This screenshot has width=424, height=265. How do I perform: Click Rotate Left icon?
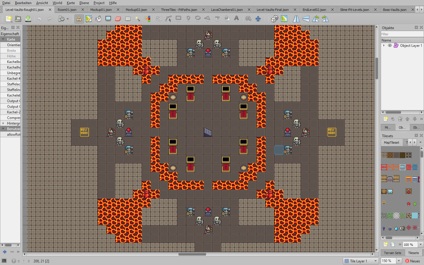(316, 19)
